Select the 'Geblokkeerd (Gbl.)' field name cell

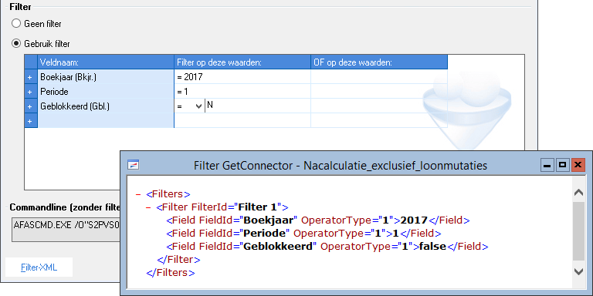(106, 106)
